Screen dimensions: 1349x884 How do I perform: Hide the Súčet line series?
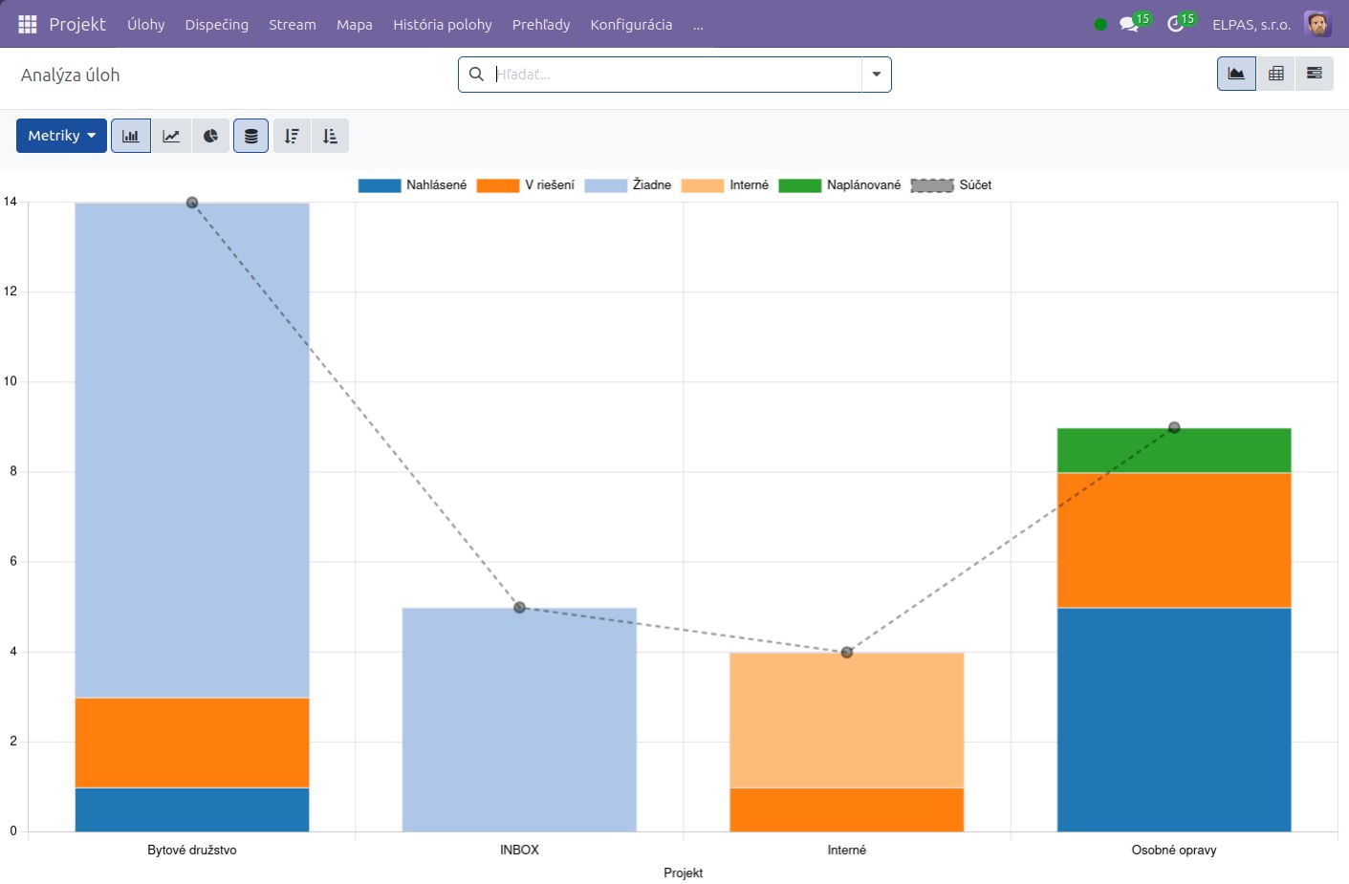951,185
